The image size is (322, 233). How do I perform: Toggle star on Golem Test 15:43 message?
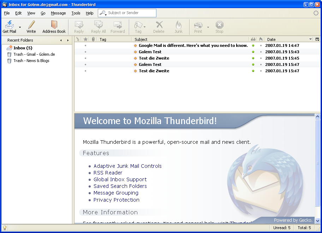[85, 52]
